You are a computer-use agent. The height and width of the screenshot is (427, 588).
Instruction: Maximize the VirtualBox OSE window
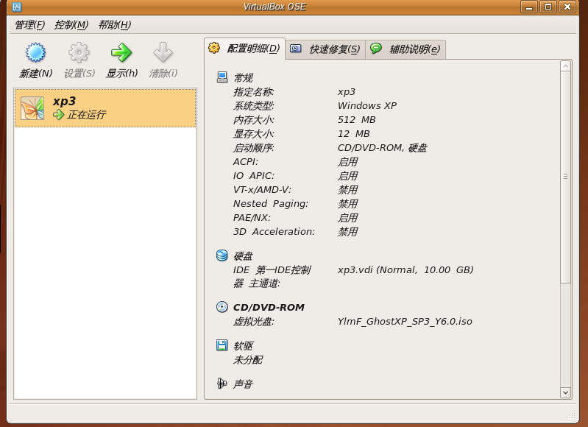pos(548,7)
